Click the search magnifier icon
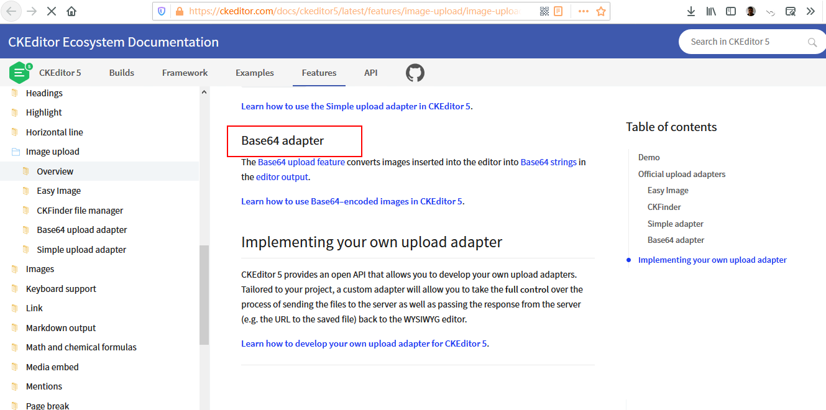 [x=812, y=42]
